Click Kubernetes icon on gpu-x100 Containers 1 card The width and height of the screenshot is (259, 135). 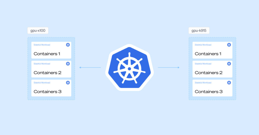[68, 45]
